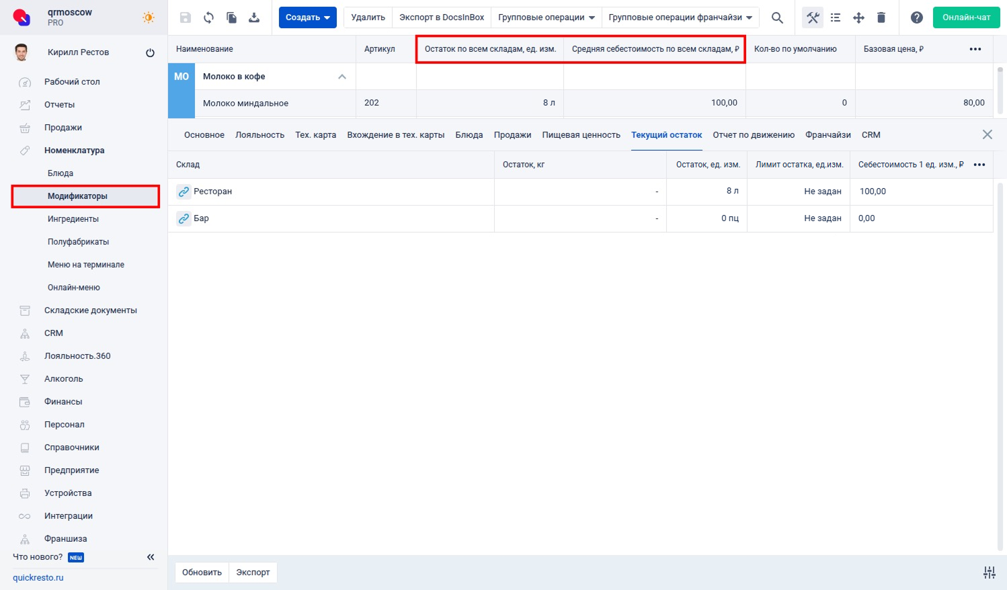Collapse the Молоко в кофе group

(x=342, y=77)
